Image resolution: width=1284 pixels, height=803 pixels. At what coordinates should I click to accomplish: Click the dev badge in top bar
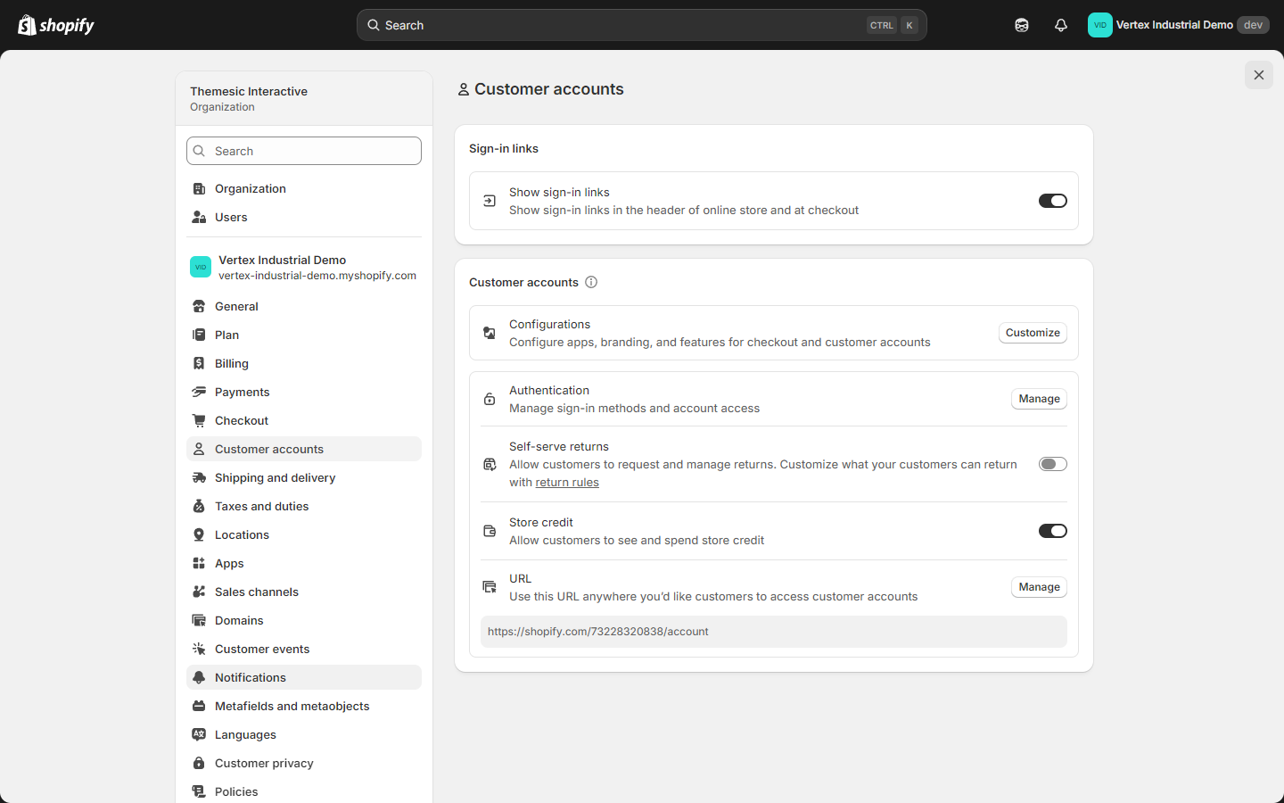1253,25
